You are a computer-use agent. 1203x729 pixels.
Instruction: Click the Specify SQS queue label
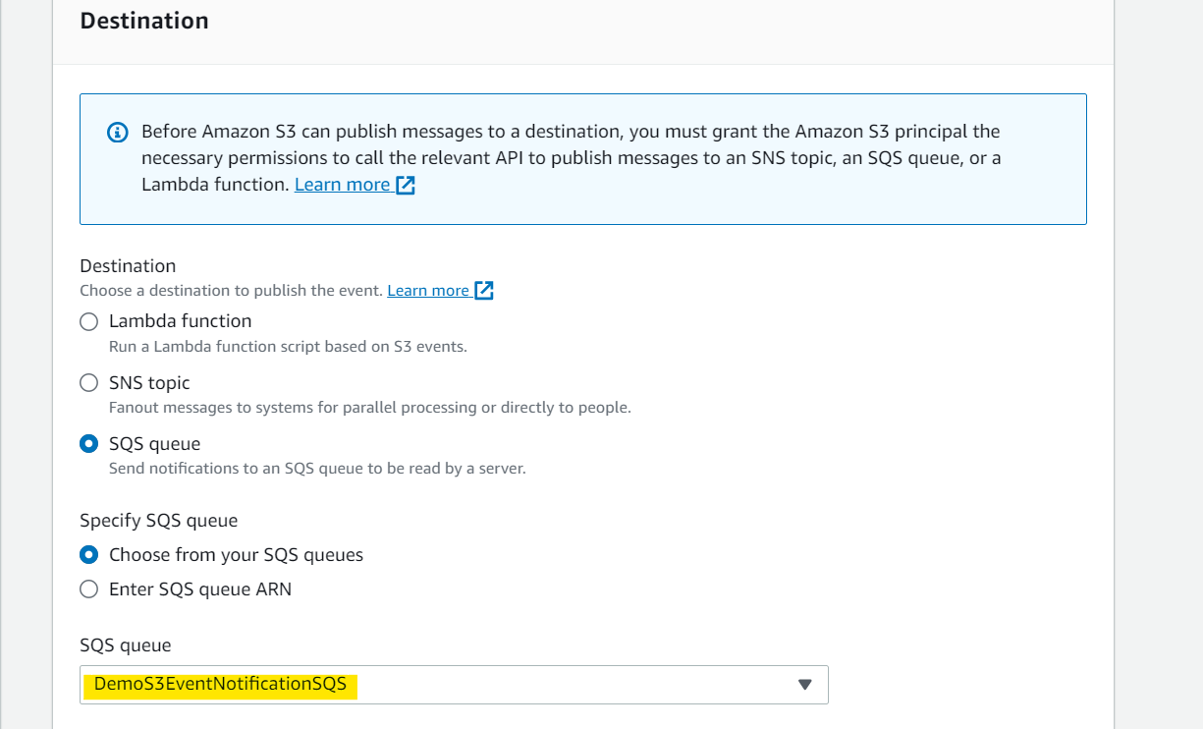tap(159, 521)
